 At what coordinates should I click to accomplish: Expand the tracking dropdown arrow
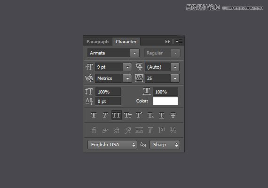coord(175,78)
